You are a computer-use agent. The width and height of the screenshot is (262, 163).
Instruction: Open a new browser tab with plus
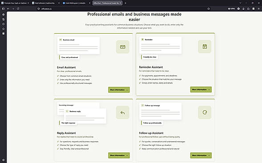[x=125, y=3]
